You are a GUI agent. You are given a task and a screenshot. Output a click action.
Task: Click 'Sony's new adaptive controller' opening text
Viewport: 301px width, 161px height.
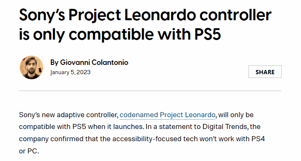click(69, 115)
